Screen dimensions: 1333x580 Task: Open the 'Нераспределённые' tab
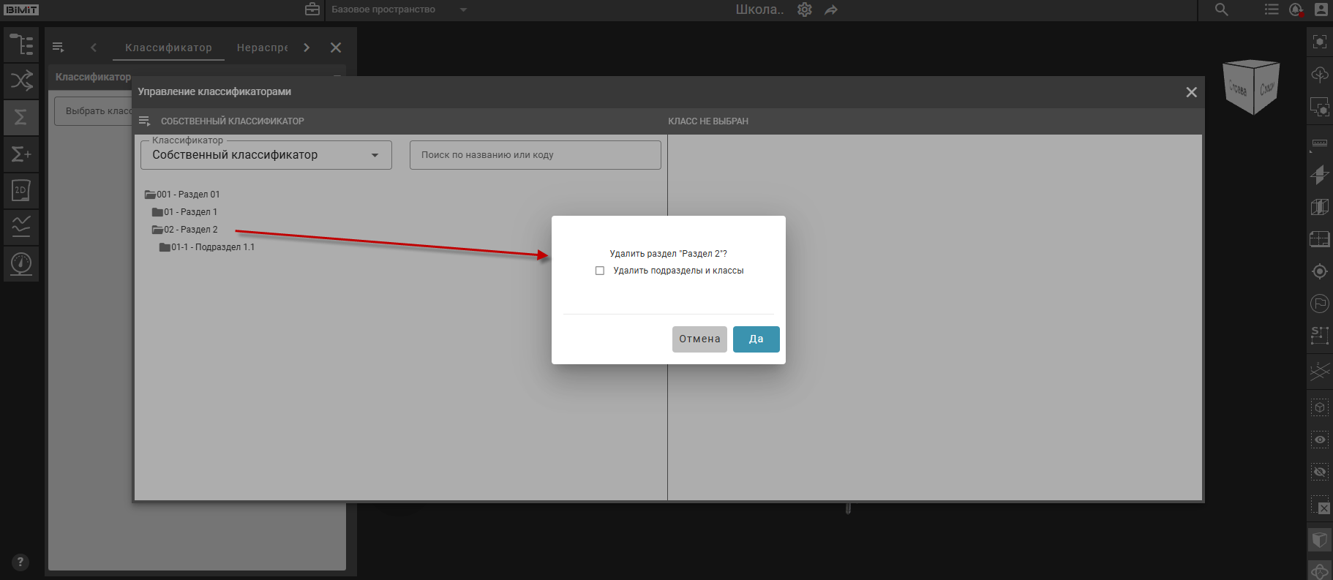click(262, 48)
